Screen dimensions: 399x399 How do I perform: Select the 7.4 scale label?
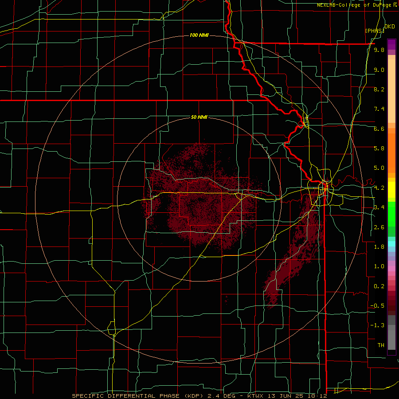tap(379, 109)
